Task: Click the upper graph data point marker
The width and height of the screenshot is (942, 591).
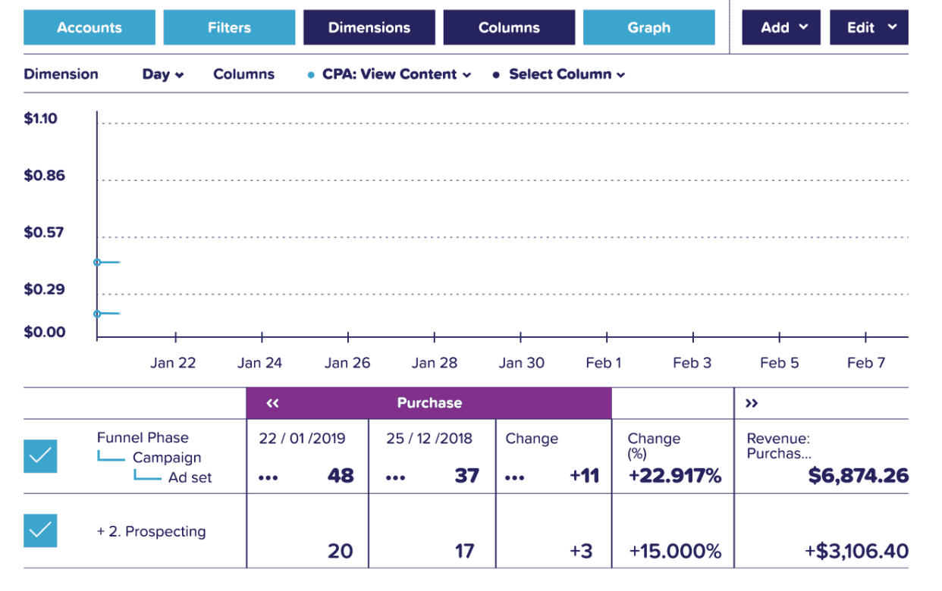Action: (97, 262)
